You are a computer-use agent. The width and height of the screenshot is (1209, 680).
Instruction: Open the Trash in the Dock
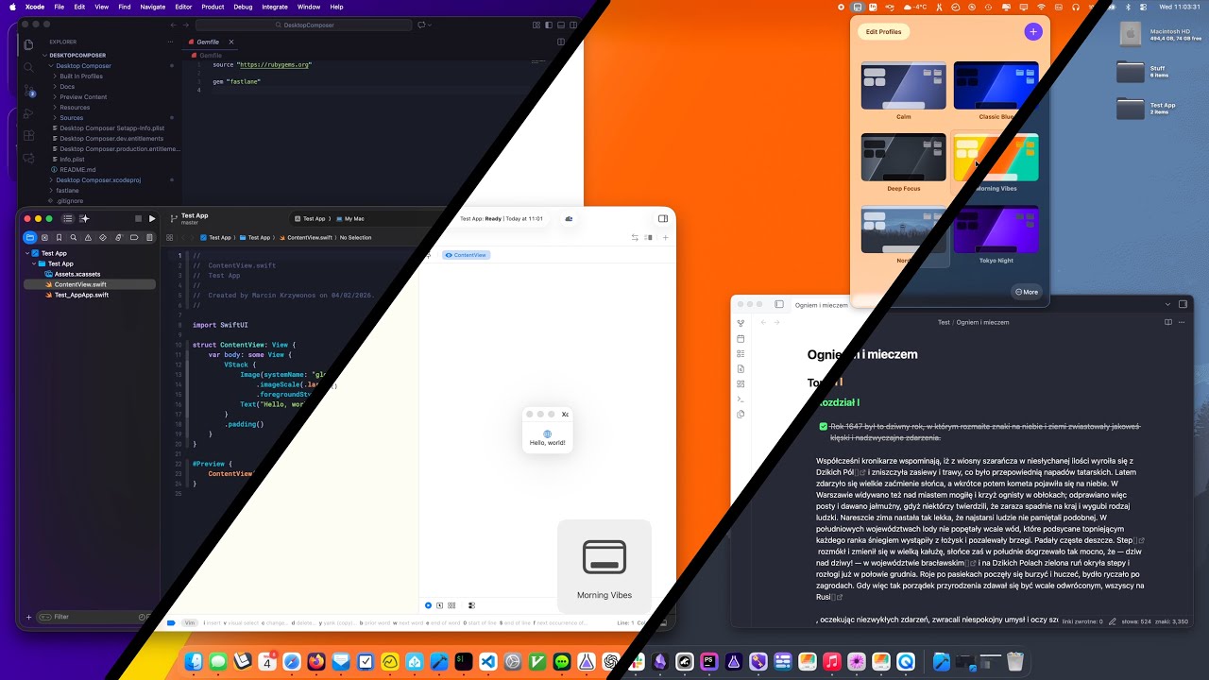[x=1015, y=662]
